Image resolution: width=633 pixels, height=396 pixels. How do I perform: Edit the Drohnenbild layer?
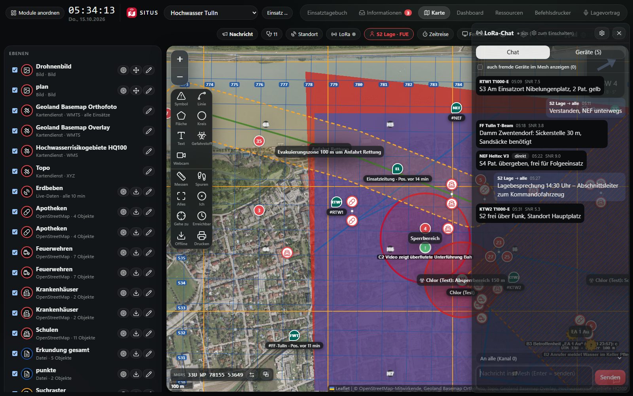point(149,70)
